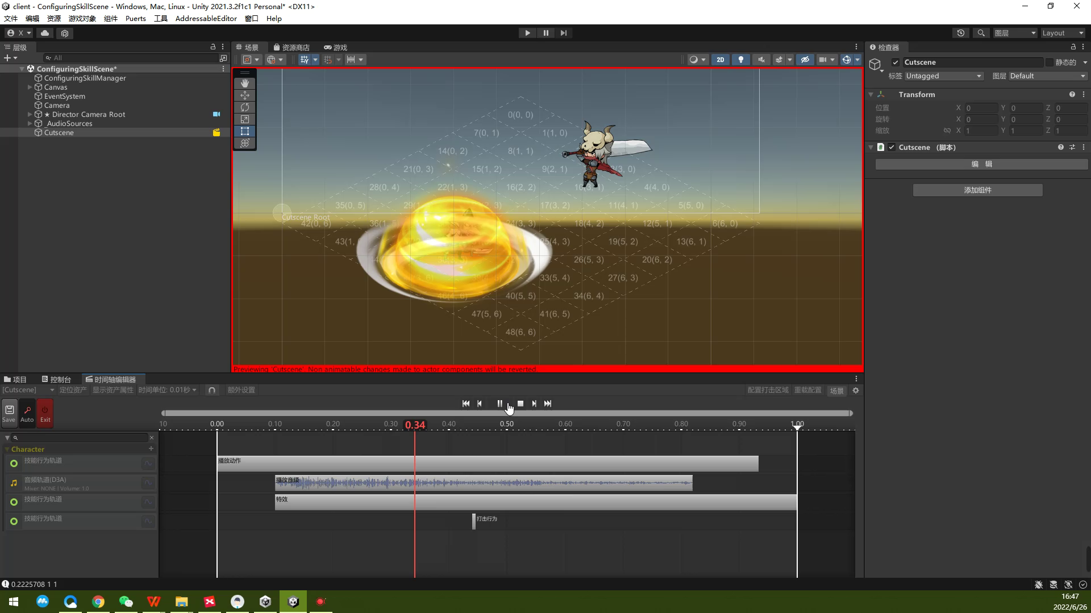Click the 编辑 button in Cutscene script

pos(981,164)
